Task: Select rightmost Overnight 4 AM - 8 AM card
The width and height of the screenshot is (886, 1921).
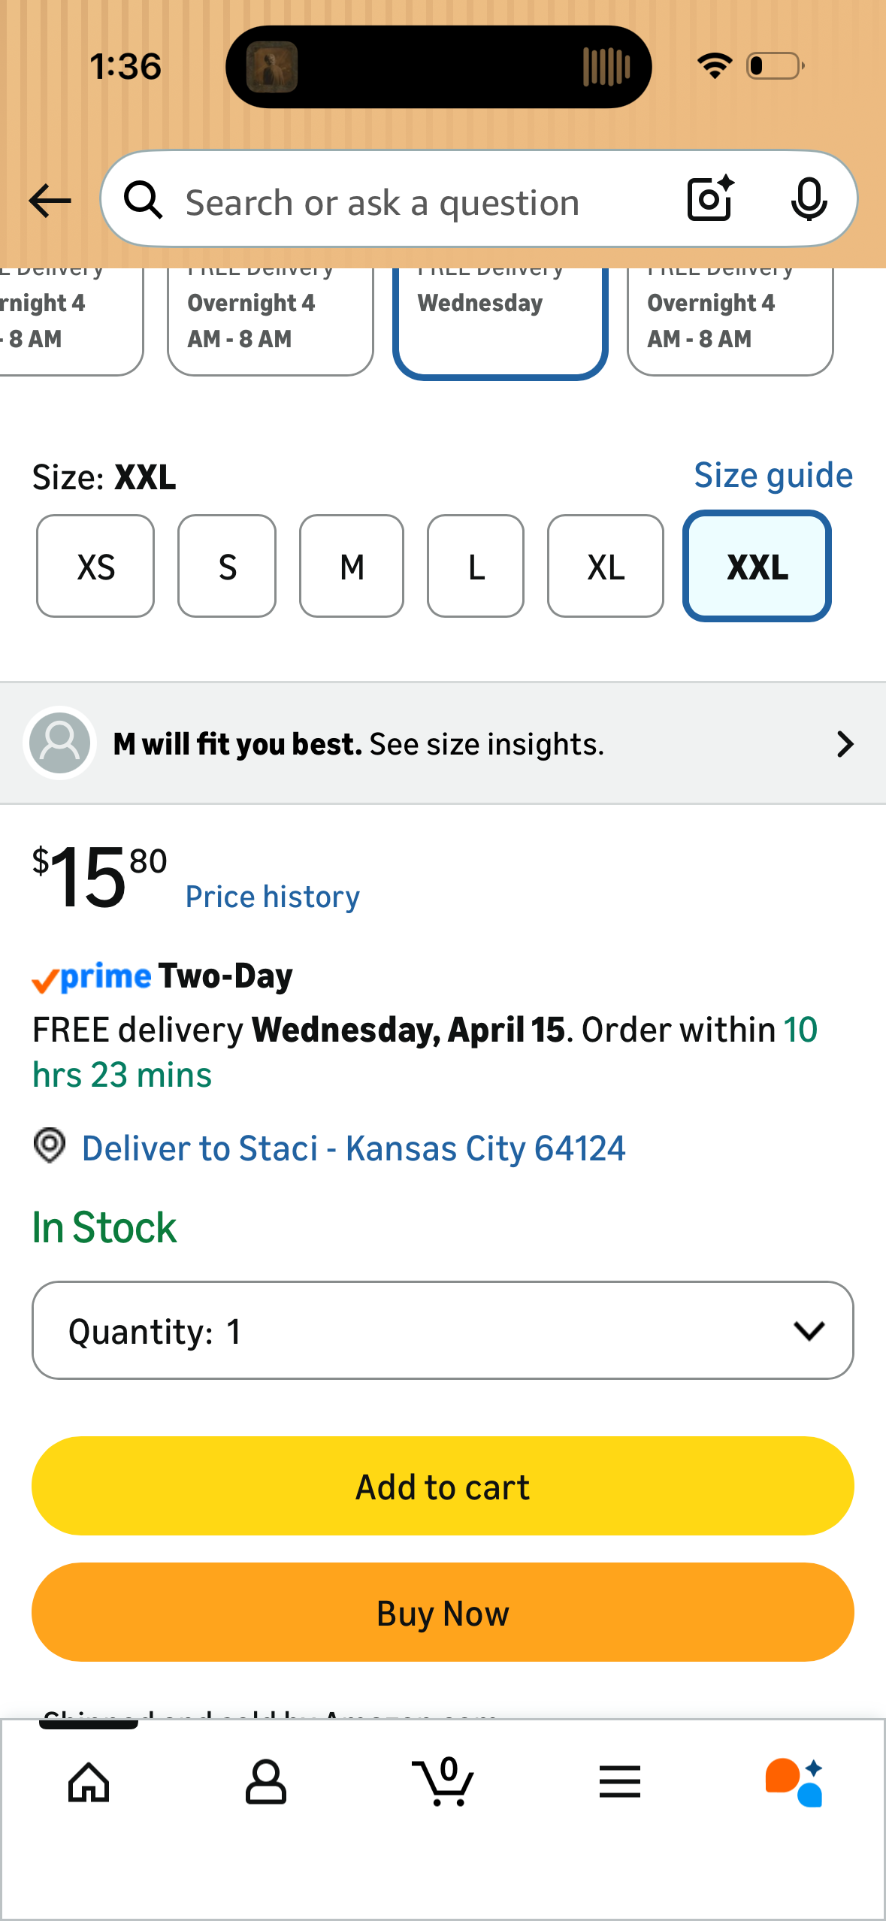Action: click(x=730, y=319)
